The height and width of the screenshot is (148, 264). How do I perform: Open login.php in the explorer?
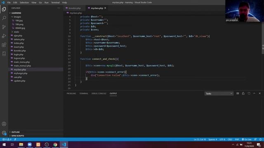pyautogui.click(x=19, y=55)
